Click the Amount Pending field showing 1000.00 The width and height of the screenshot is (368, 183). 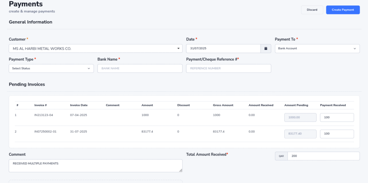tap(300, 118)
